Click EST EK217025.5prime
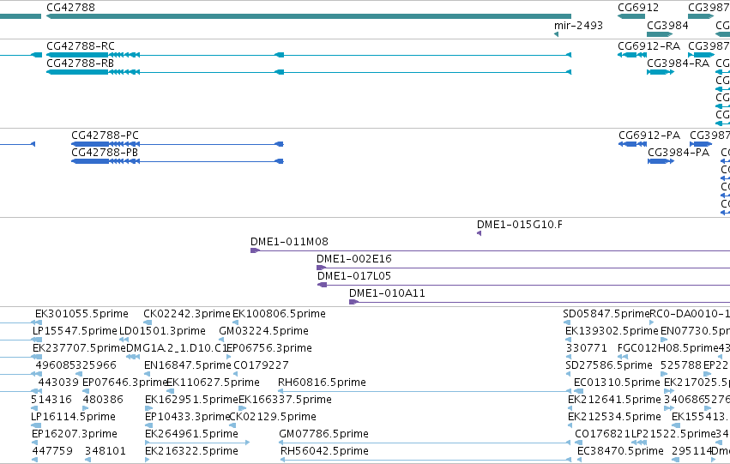The image size is (730, 464). pyautogui.click(x=669, y=391)
